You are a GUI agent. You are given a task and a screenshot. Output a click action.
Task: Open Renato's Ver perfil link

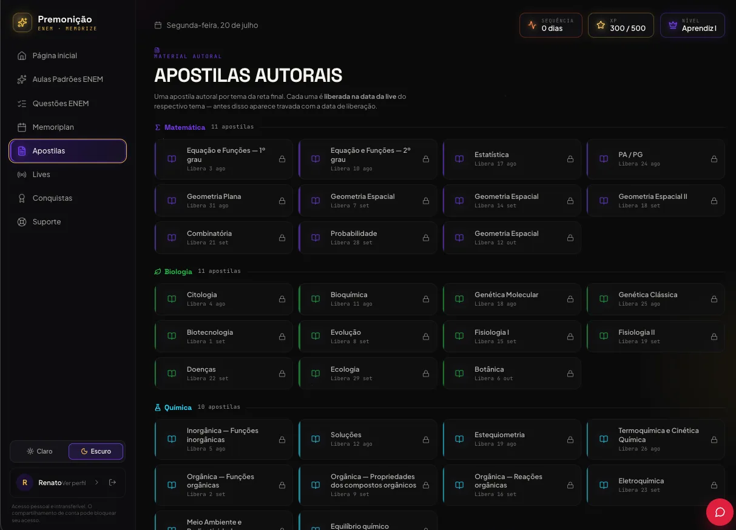74,483
